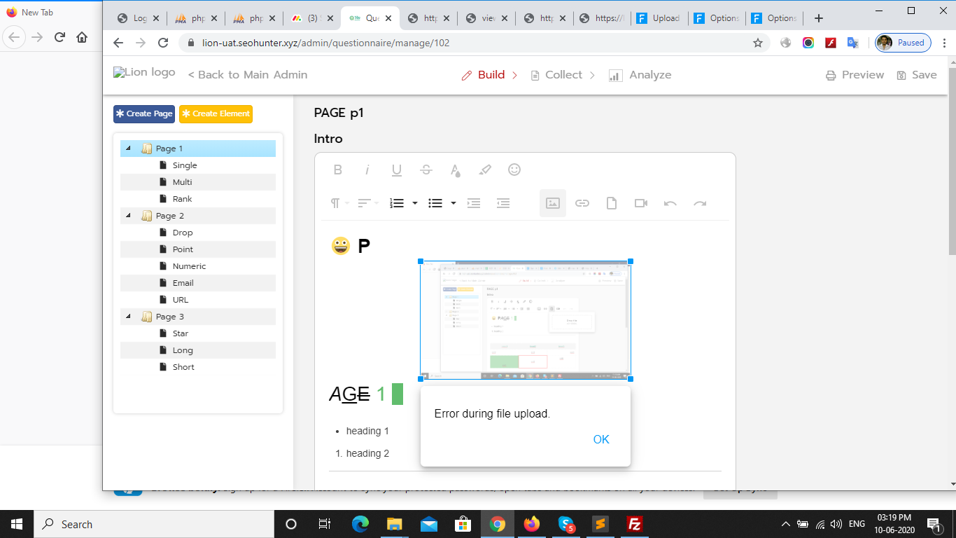
Task: Decrease indent in editor
Action: 503,203
